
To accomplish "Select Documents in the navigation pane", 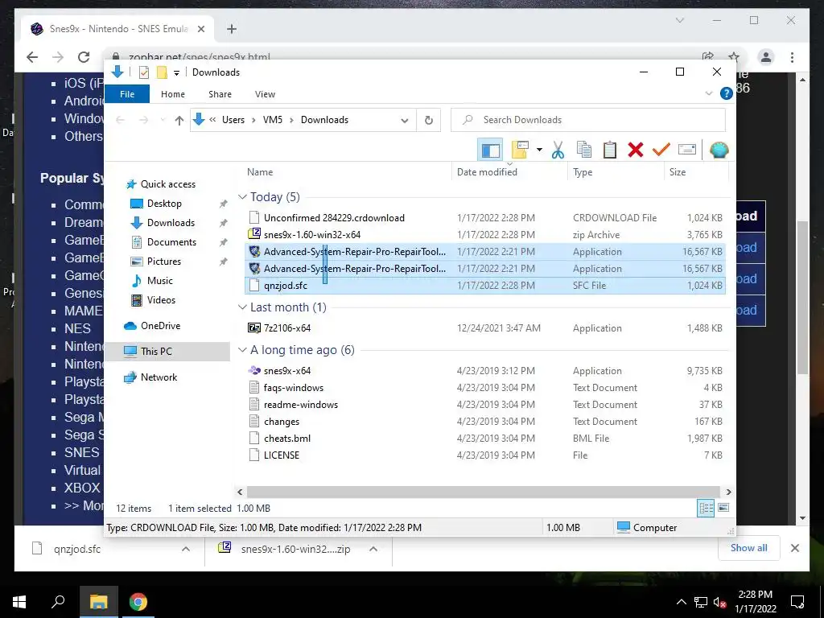I will [x=171, y=241].
